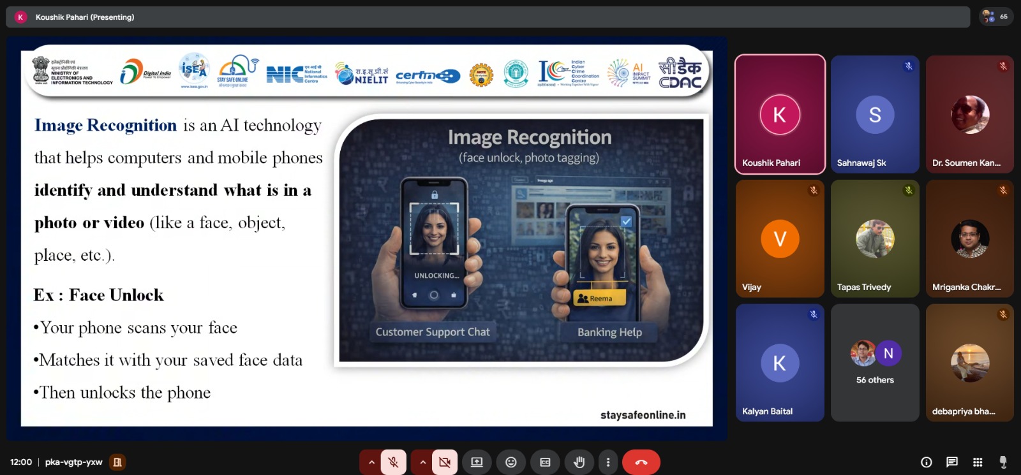The width and height of the screenshot is (1021, 475).
Task: Send a reaction with emoji icon
Action: 511,462
